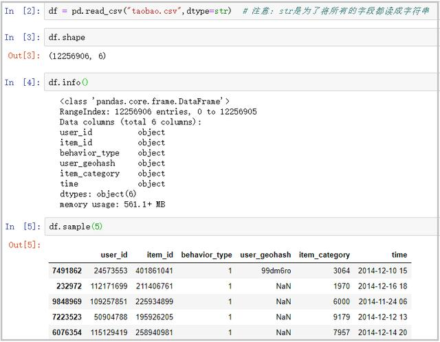Click the item_id column header

(159, 255)
